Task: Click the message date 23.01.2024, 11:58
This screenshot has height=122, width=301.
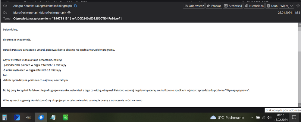Action: [x=289, y=13]
